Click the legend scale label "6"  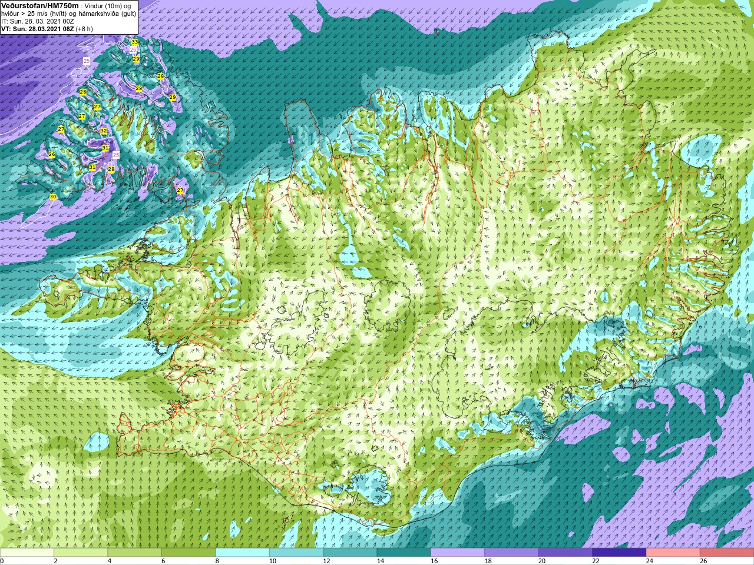163,561
